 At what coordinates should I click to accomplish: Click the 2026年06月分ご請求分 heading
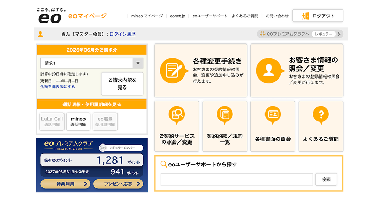[92, 50]
